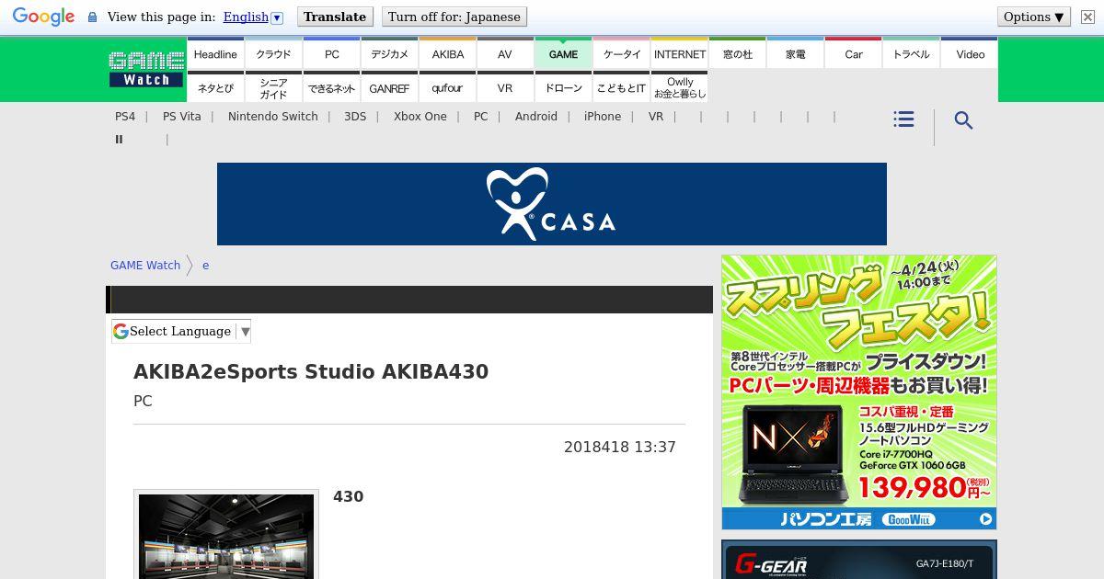The image size is (1104, 579).
Task: Go to the PS4 category link
Action: click(x=125, y=117)
